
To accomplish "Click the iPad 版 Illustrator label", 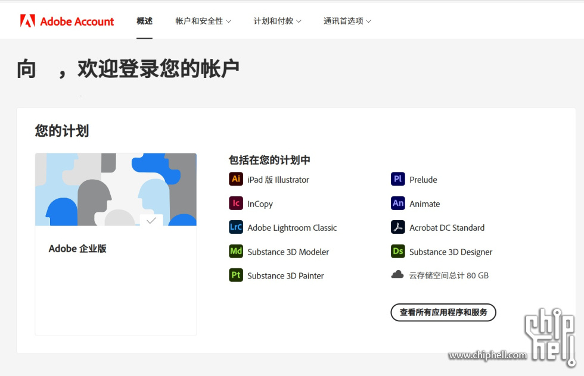I will click(278, 180).
